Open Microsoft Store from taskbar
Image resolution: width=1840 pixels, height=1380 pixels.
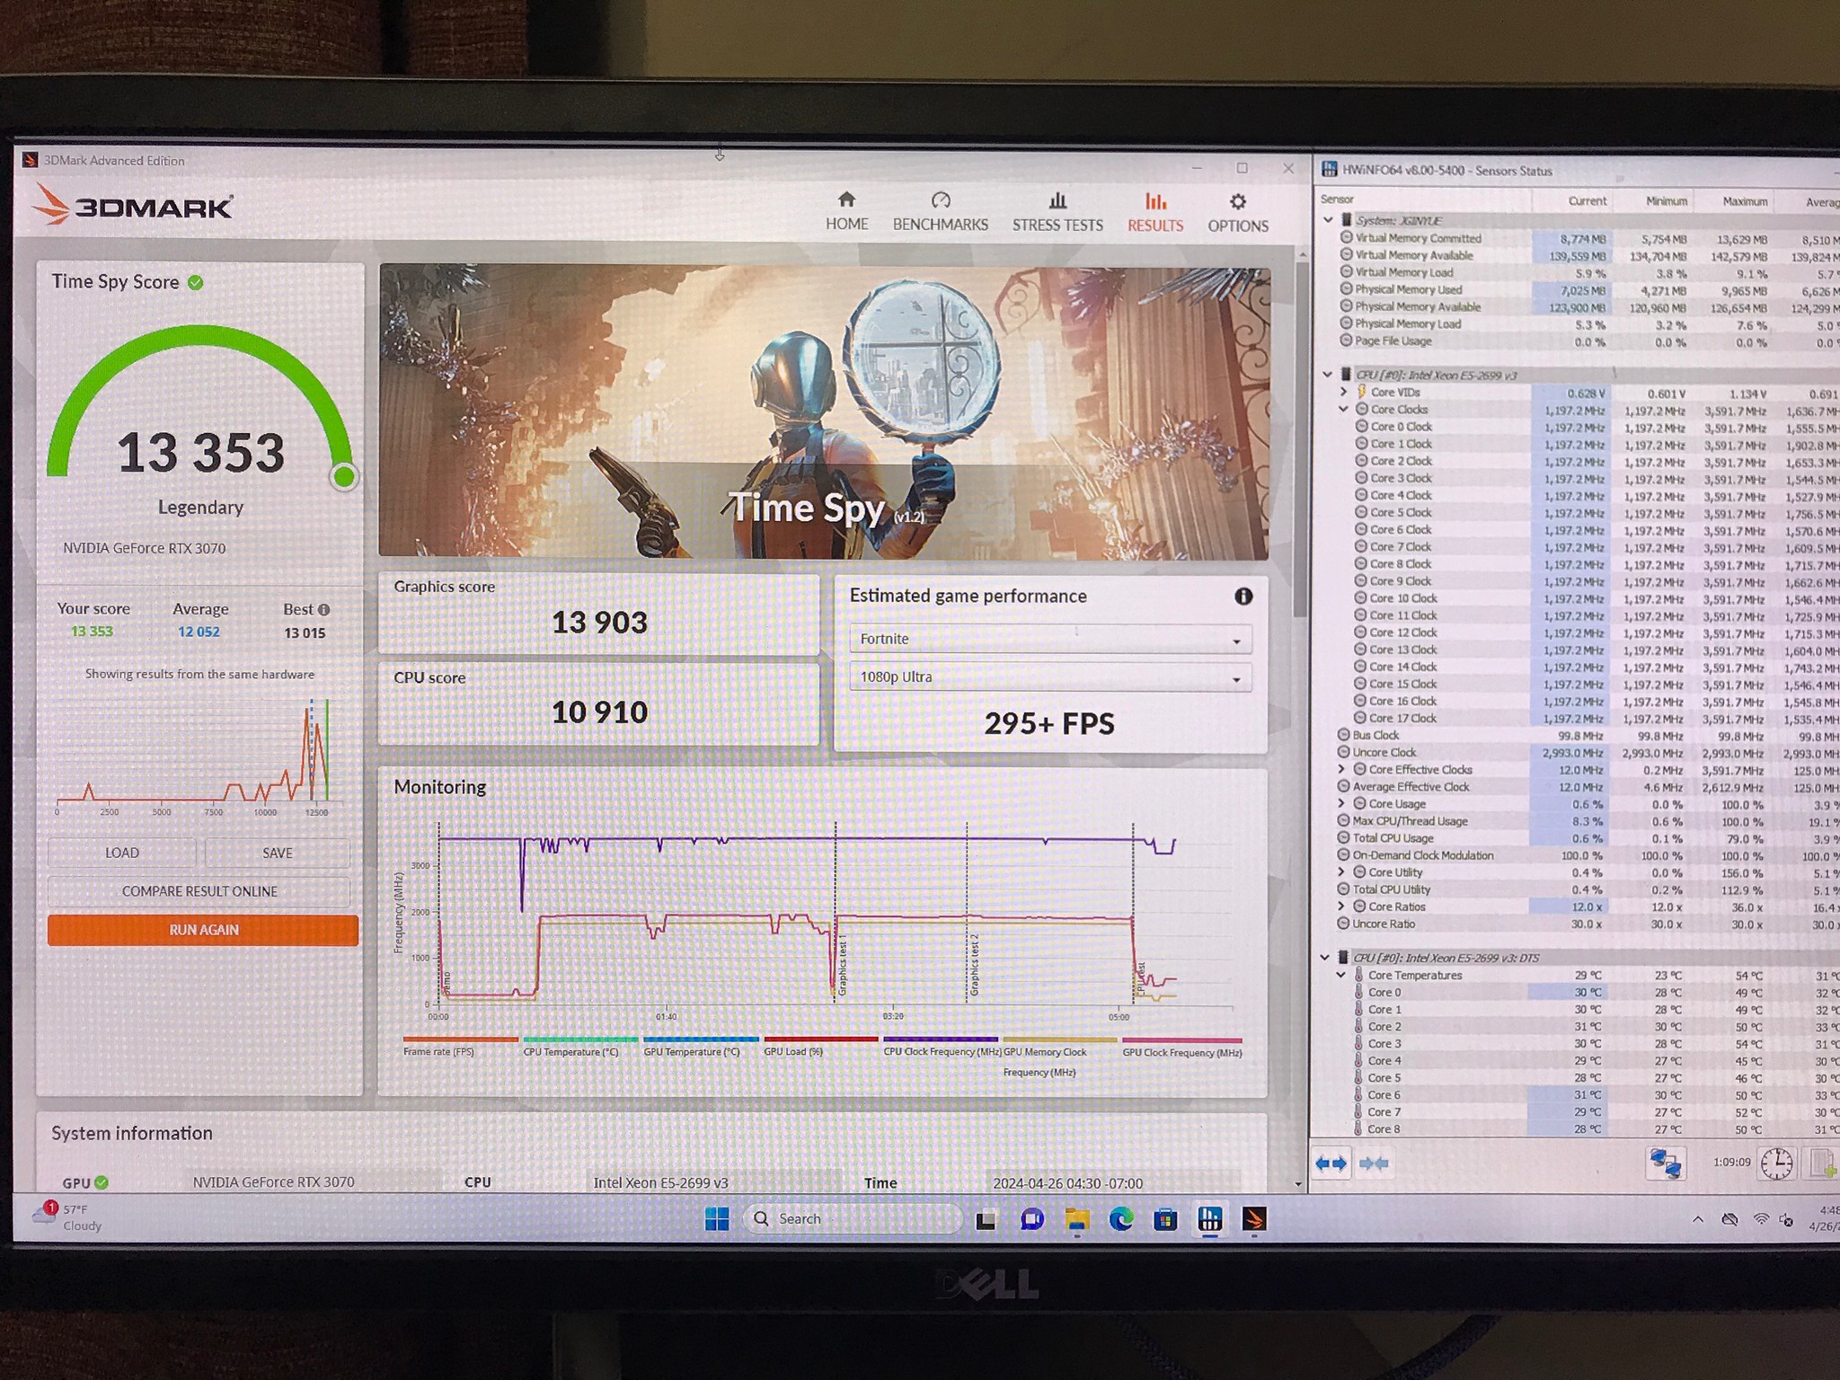pyautogui.click(x=1165, y=1219)
